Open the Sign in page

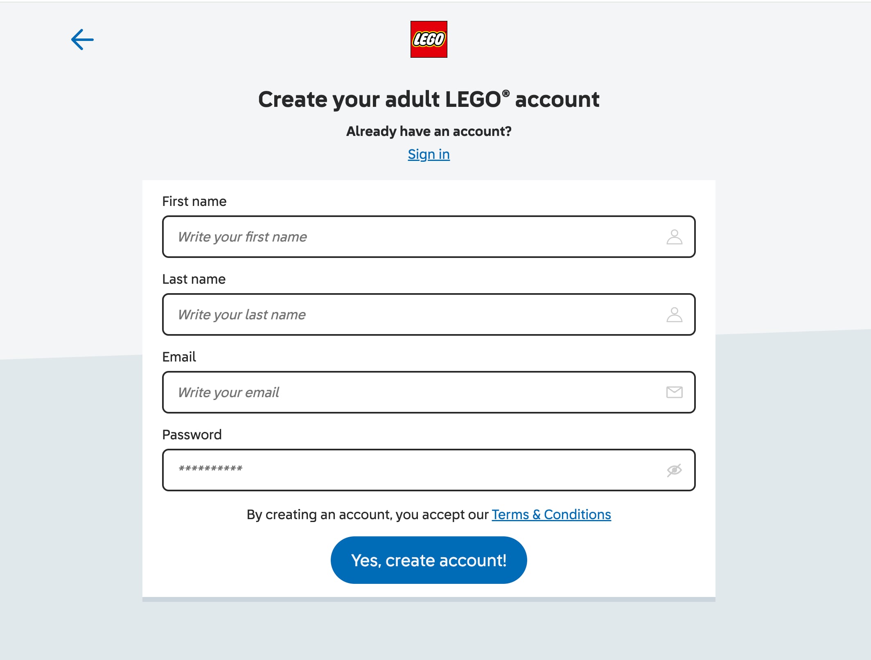428,154
